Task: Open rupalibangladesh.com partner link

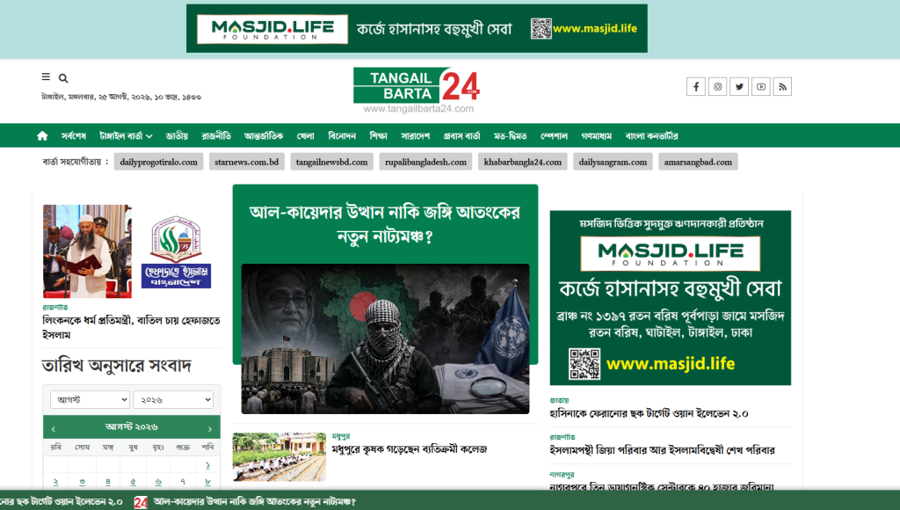Action: (426, 162)
